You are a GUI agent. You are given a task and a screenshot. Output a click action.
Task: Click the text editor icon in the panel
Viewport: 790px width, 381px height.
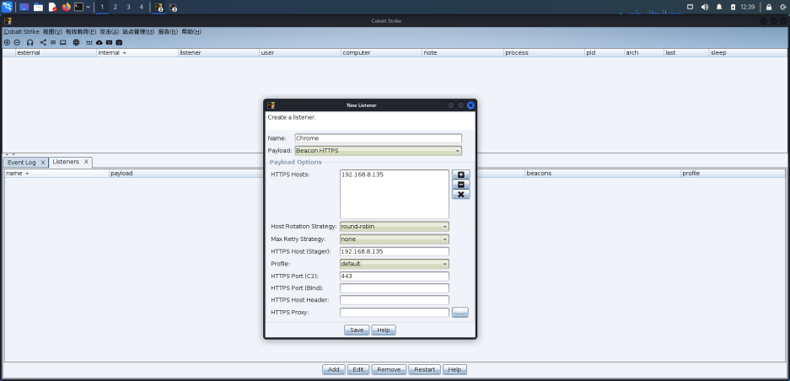click(x=52, y=7)
